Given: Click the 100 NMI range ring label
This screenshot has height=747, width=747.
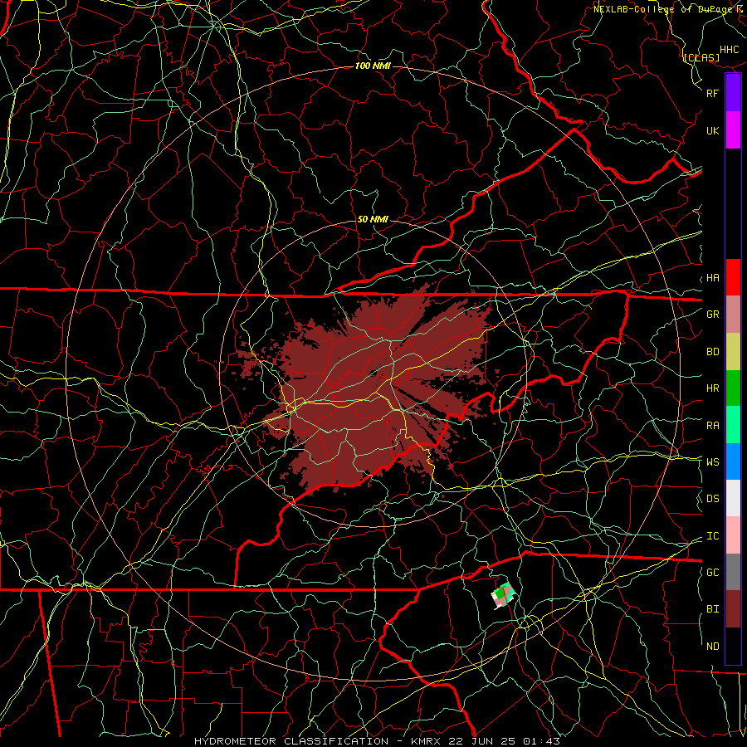Looking at the screenshot, I should (x=373, y=66).
